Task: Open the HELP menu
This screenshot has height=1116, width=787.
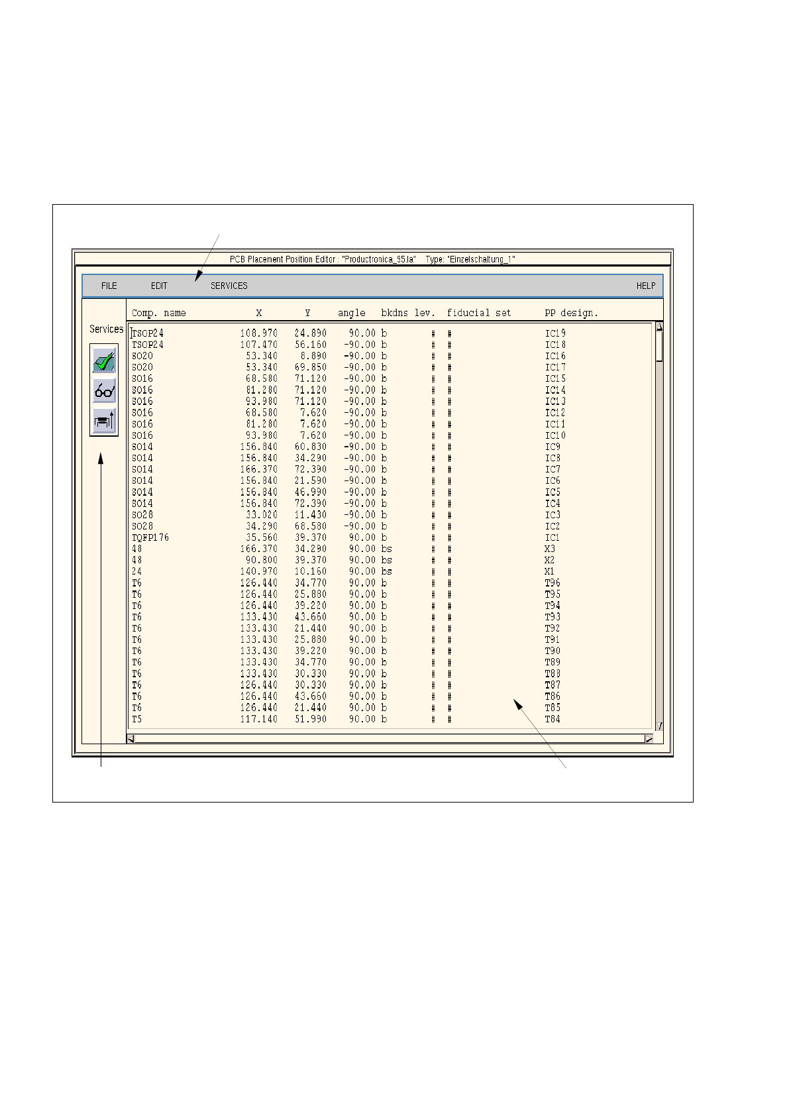Action: [646, 286]
